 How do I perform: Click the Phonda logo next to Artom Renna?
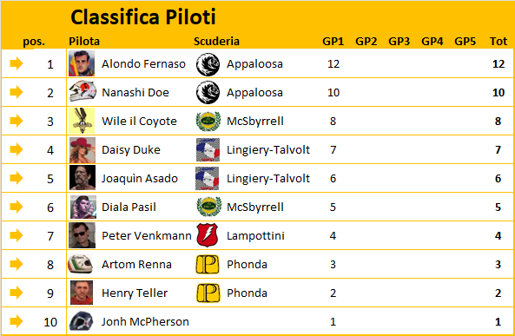(208, 264)
